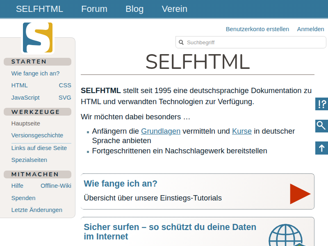Jump to top with arrow side button

(322, 148)
